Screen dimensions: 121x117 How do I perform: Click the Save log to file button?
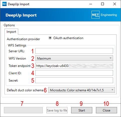pyautogui.click(x=57, y=110)
